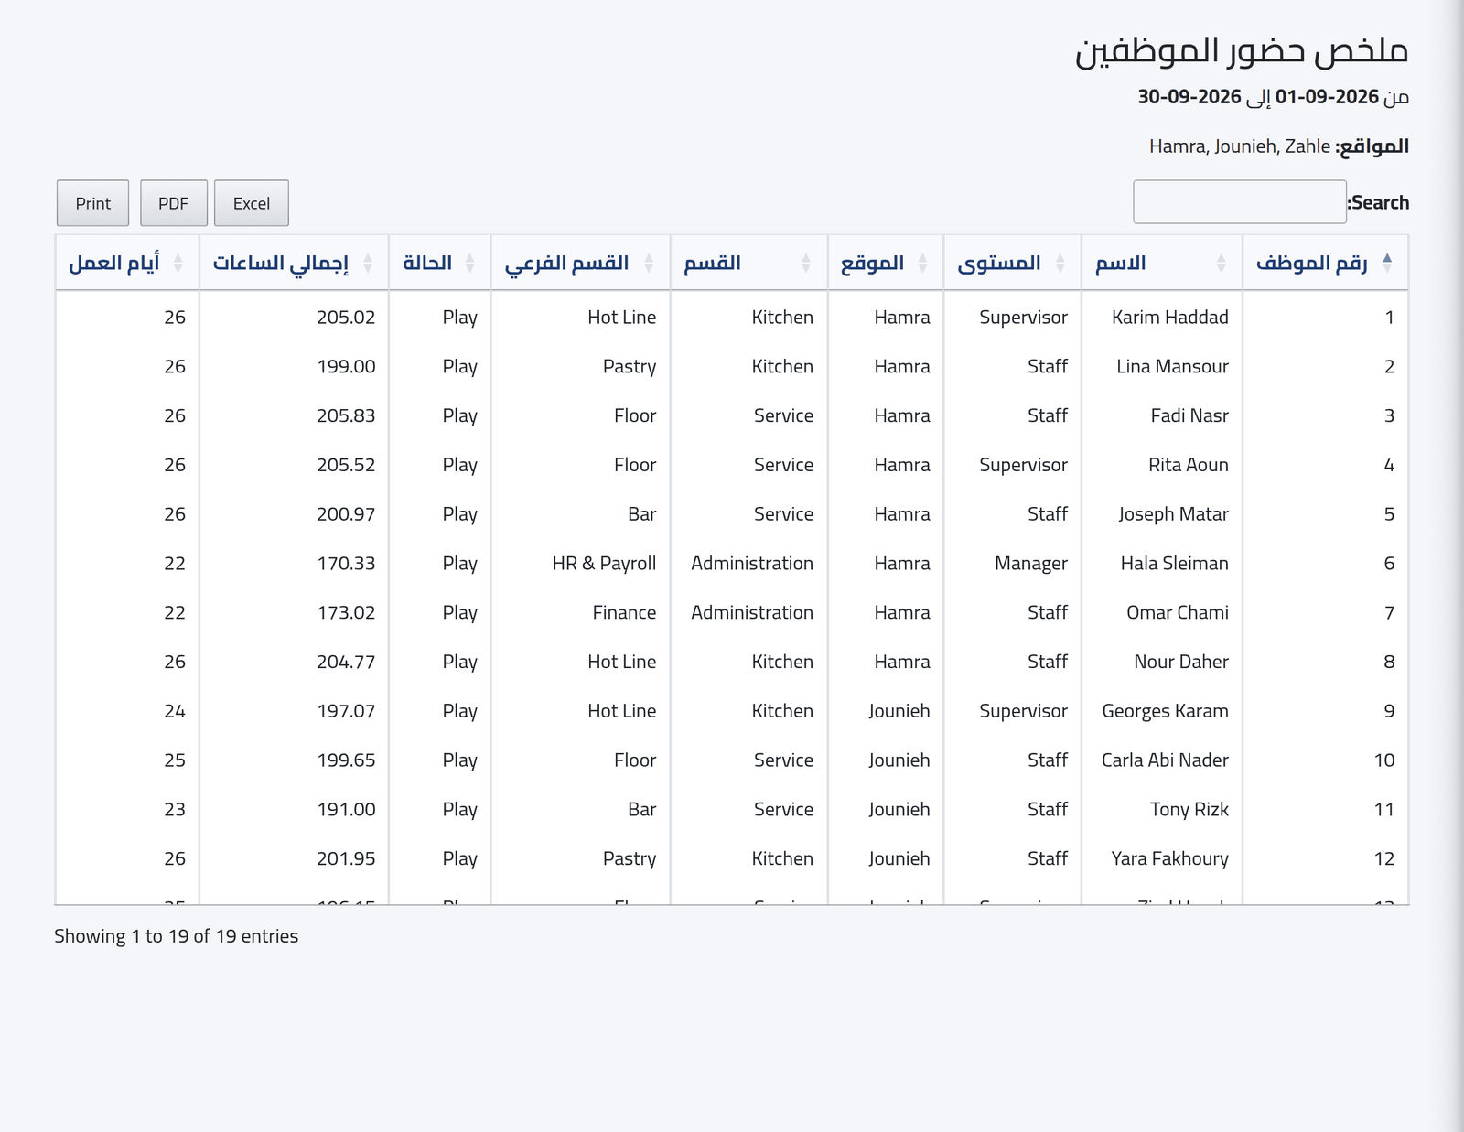The height and width of the screenshot is (1132, 1464).
Task: Click the Print button
Action: (x=92, y=203)
